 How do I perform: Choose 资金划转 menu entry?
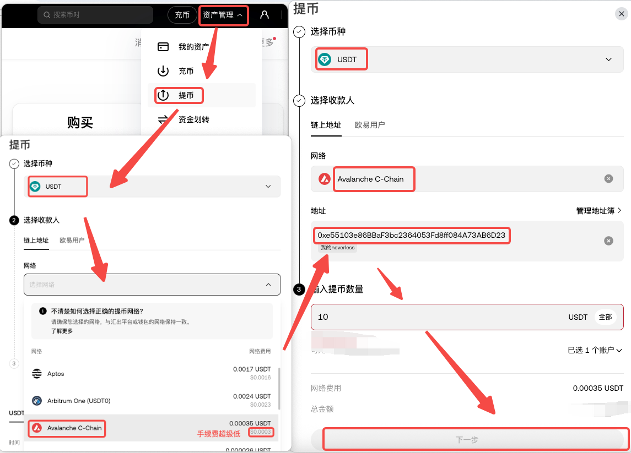[x=193, y=119]
